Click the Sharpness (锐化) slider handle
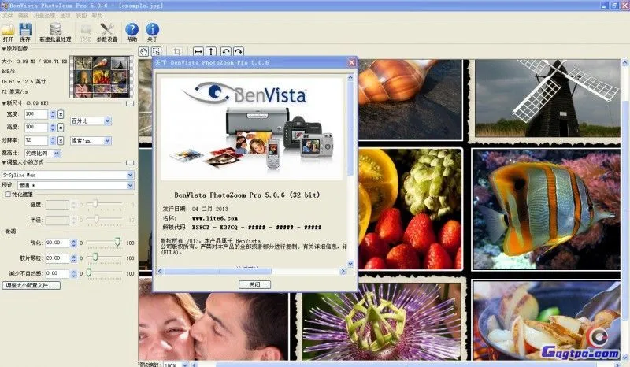This screenshot has width=630, height=367. (x=117, y=243)
